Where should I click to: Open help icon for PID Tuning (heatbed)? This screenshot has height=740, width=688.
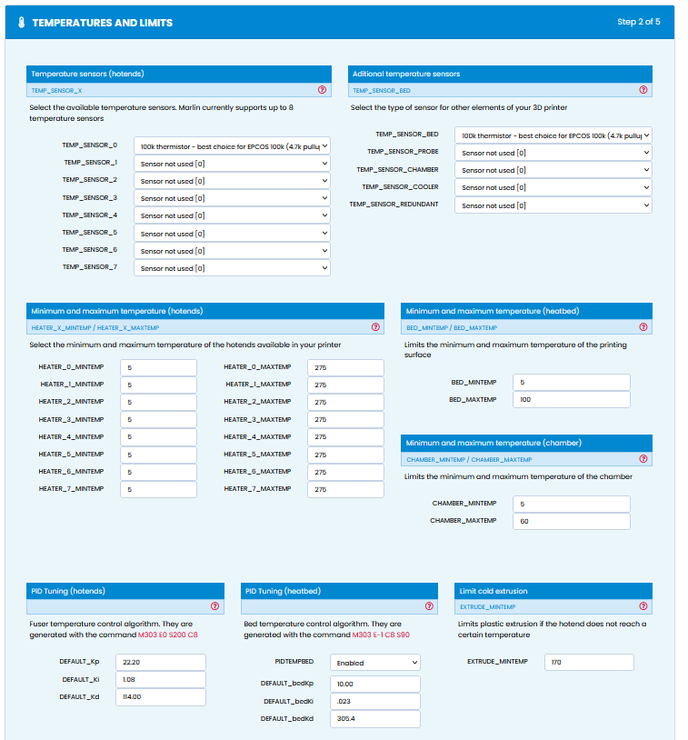tap(429, 606)
